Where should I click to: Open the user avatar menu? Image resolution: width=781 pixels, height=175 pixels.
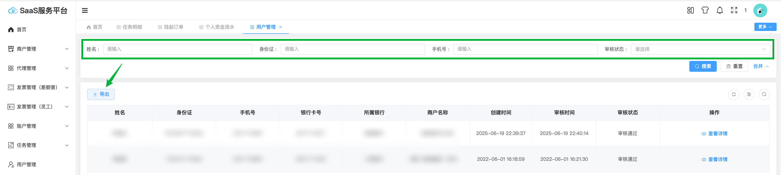760,11
